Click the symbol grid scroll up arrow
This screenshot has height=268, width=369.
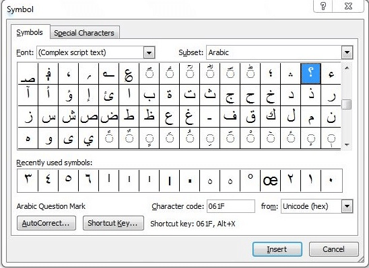point(347,68)
